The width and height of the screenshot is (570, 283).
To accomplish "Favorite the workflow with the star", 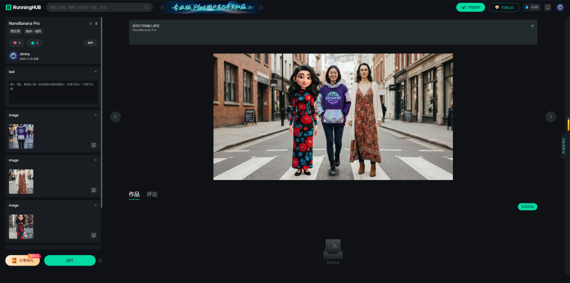I will (x=34, y=43).
